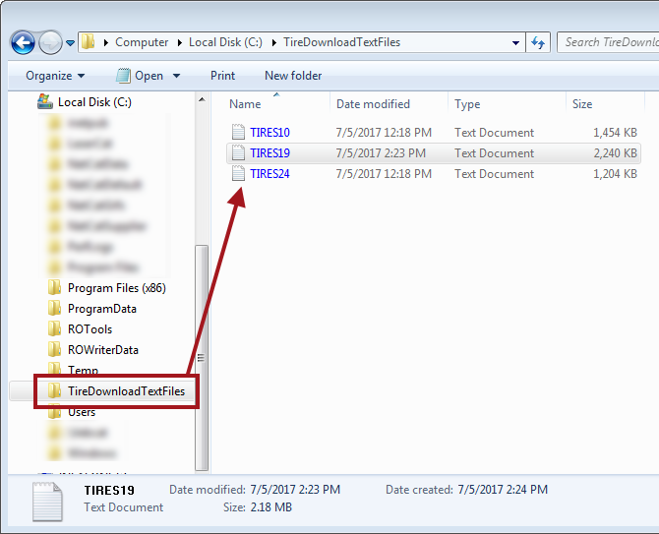Image resolution: width=659 pixels, height=534 pixels.
Task: Select Local Disk (C:) in breadcrumb
Action: (x=225, y=42)
